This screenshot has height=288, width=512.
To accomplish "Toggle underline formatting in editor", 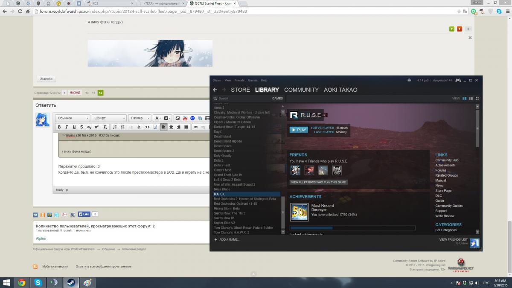I will [74, 127].
